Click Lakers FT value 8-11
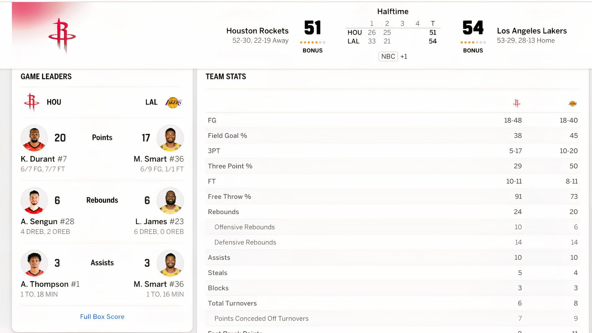Screen dimensions: 592x333 pyautogui.click(x=572, y=182)
